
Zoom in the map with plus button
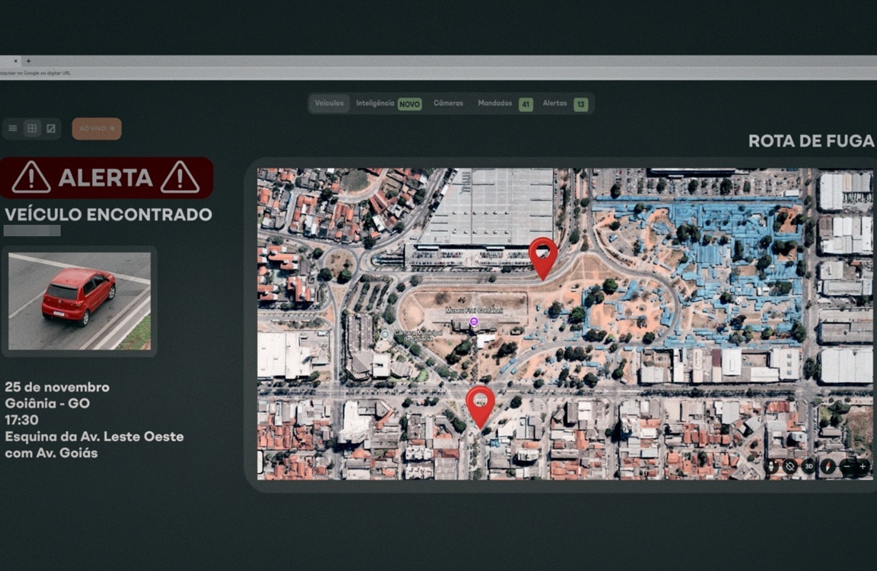863,467
